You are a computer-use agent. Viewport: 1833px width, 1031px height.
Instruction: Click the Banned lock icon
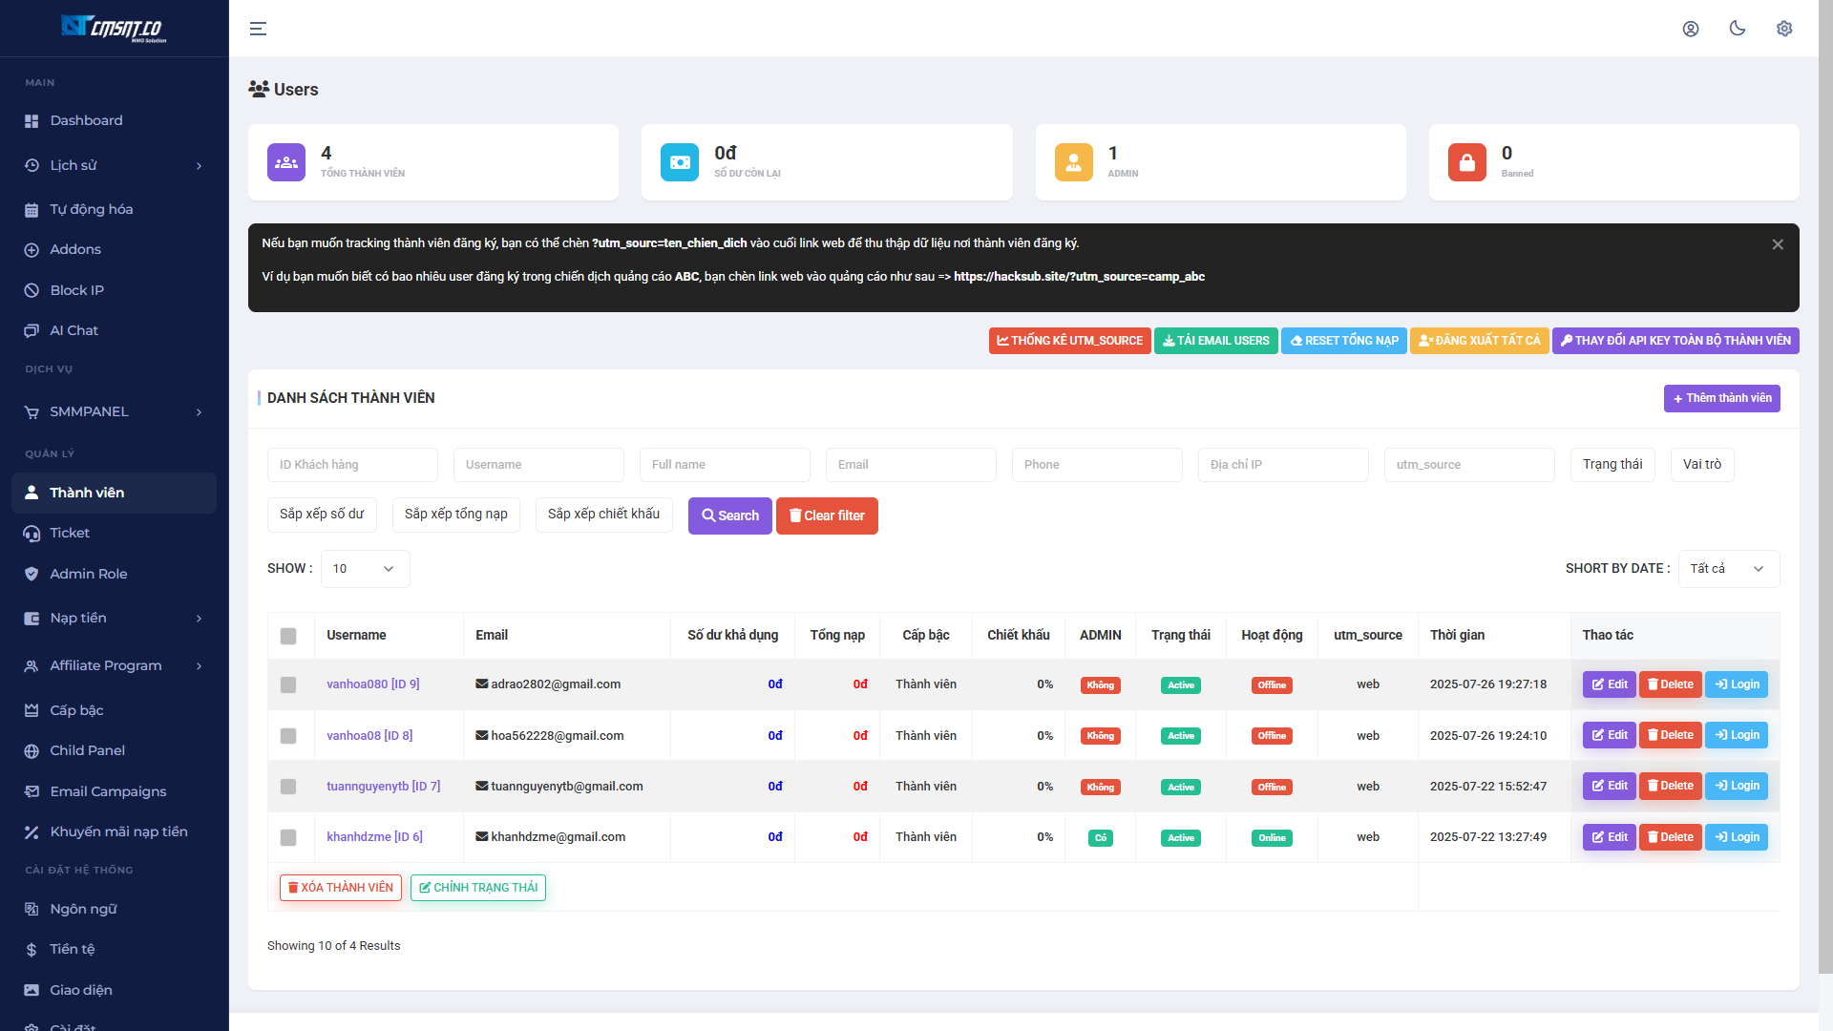(1467, 162)
